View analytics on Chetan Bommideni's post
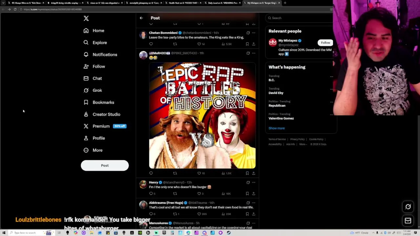The image size is (420, 236). click(227, 44)
